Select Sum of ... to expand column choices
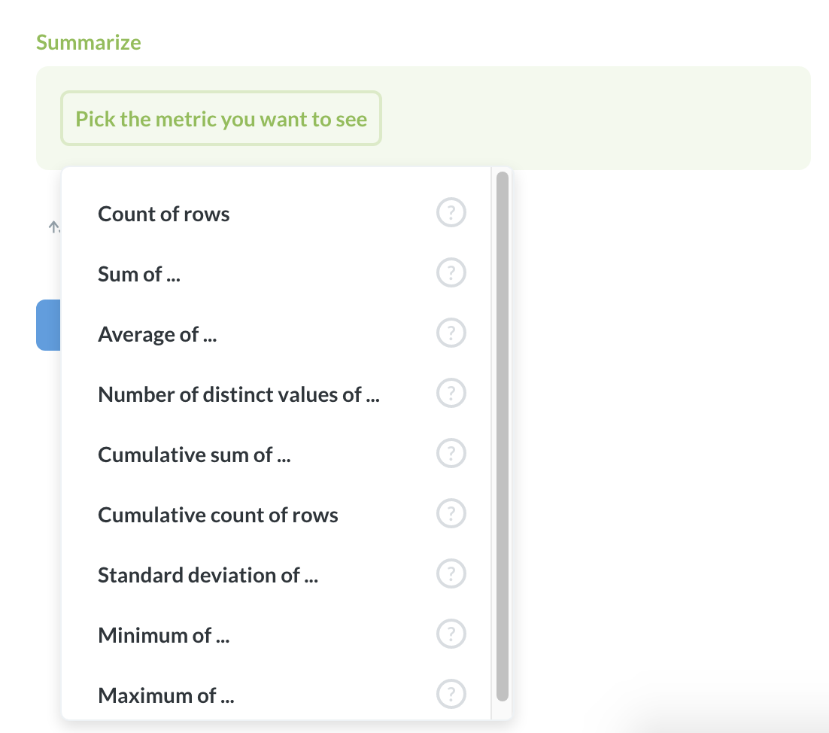The width and height of the screenshot is (829, 733). tap(139, 273)
